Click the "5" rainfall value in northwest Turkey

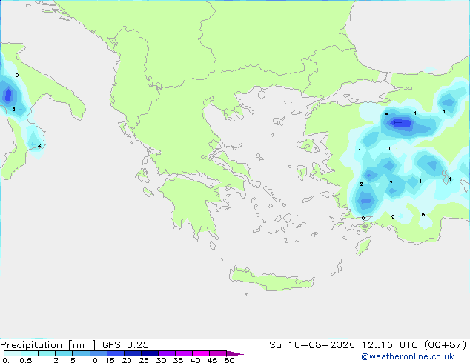click(x=387, y=115)
